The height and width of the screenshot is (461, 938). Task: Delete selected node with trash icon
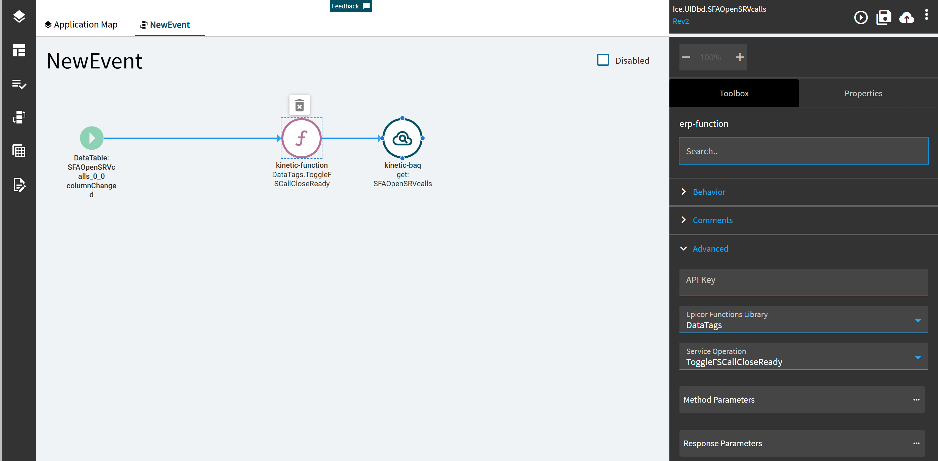(x=299, y=105)
